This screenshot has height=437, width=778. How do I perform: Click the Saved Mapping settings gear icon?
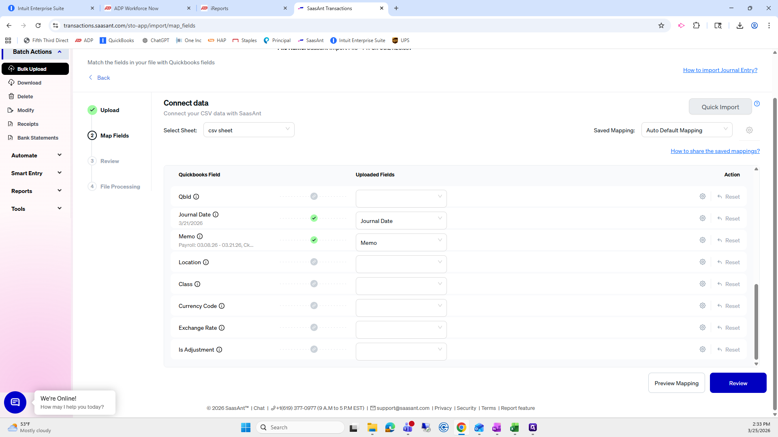point(749,130)
